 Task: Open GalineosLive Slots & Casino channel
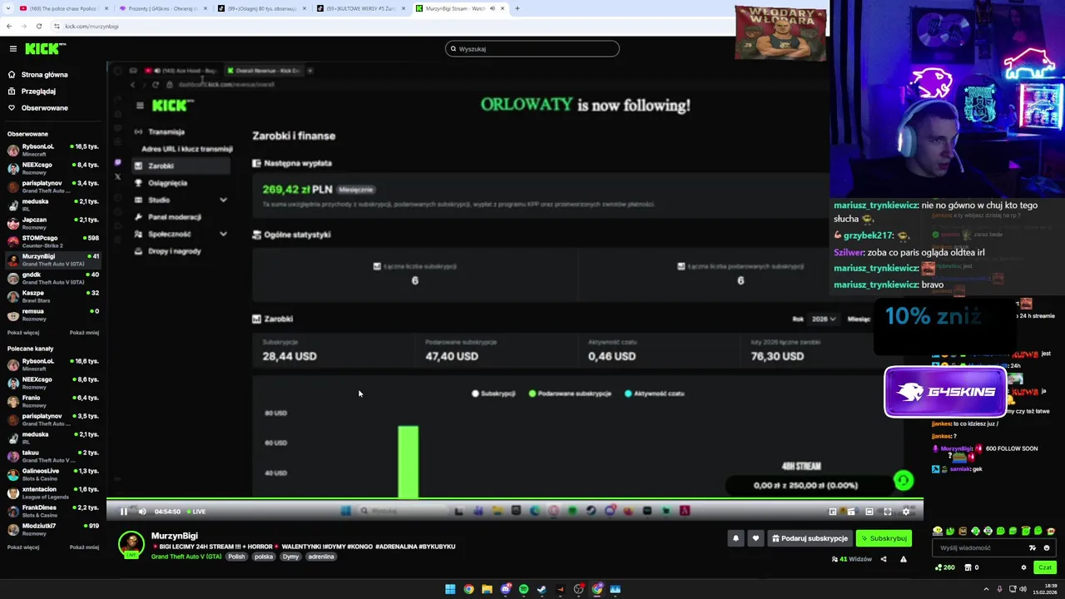coord(53,474)
